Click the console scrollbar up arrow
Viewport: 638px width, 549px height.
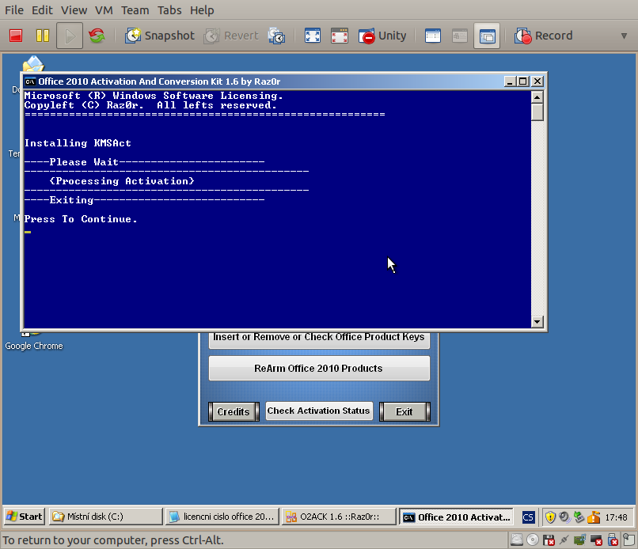pos(537,97)
